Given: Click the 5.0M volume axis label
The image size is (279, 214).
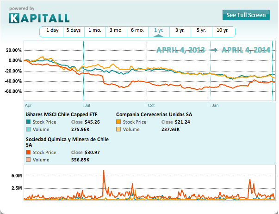Looking at the screenshot, I should (17, 176).
